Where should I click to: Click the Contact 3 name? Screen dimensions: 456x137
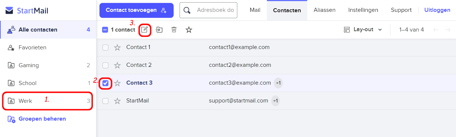(139, 83)
